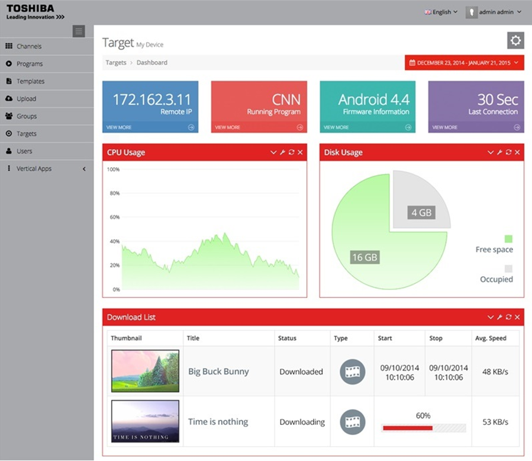Refresh the Download List panel

(508, 318)
